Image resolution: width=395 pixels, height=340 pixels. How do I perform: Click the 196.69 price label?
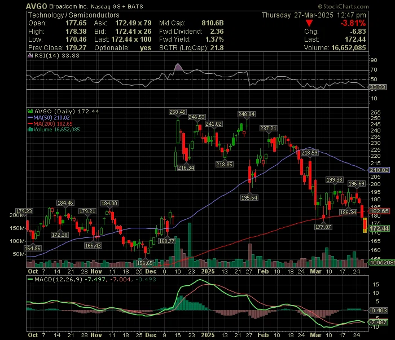pos(356,184)
